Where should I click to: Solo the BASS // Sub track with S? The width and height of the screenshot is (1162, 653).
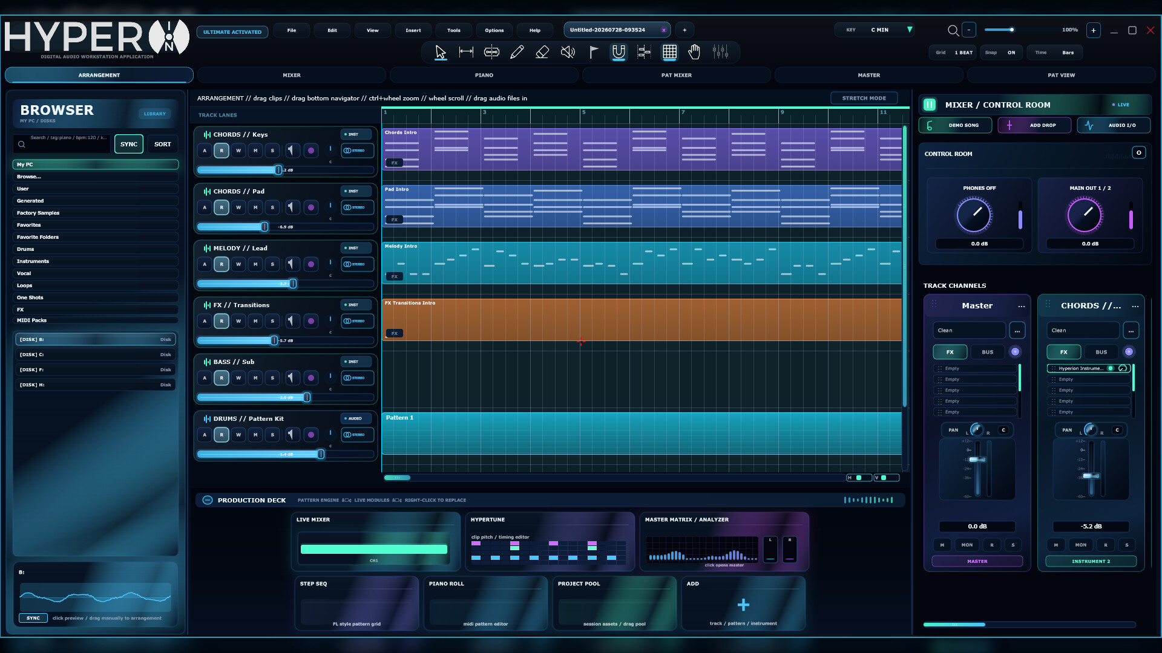coord(272,378)
